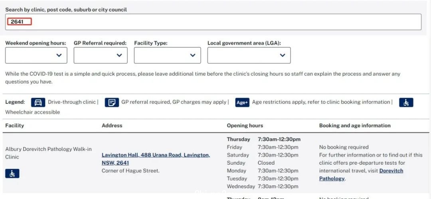Click the Sunday Closed opening hours row
This screenshot has width=431, height=199.
point(251,163)
